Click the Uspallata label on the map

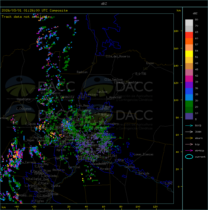[x=23, y=99]
